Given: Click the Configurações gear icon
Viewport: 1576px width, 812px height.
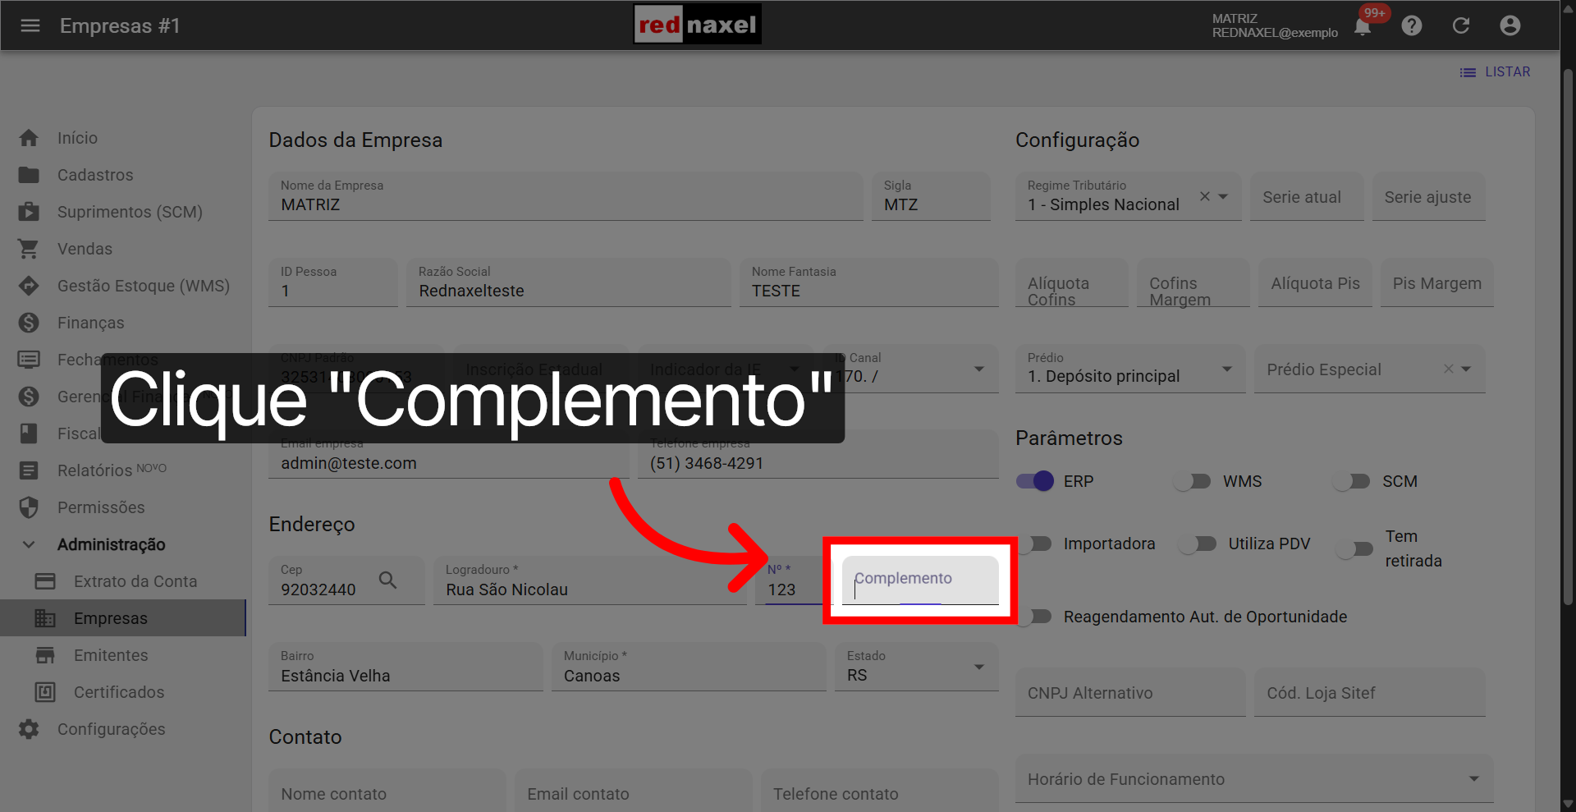Looking at the screenshot, I should coord(29,729).
